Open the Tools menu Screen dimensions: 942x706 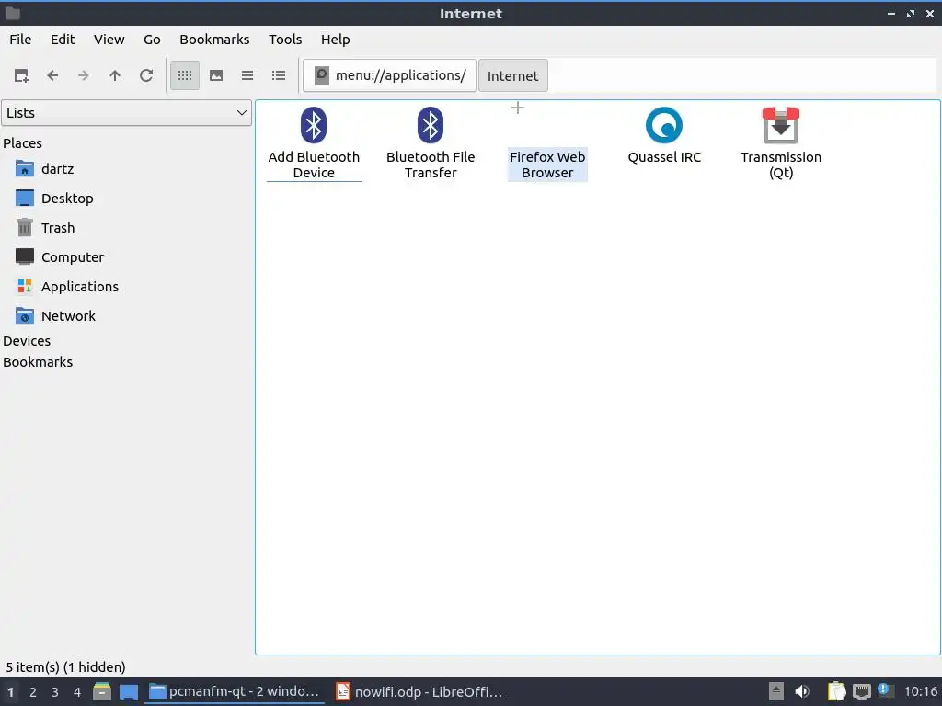285,40
